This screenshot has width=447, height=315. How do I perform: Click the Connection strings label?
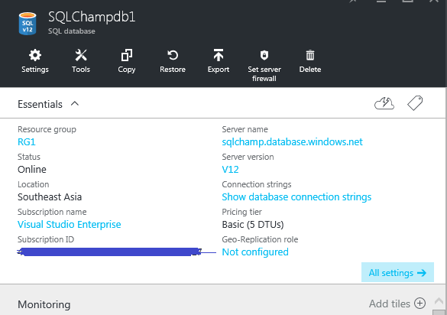click(x=257, y=184)
